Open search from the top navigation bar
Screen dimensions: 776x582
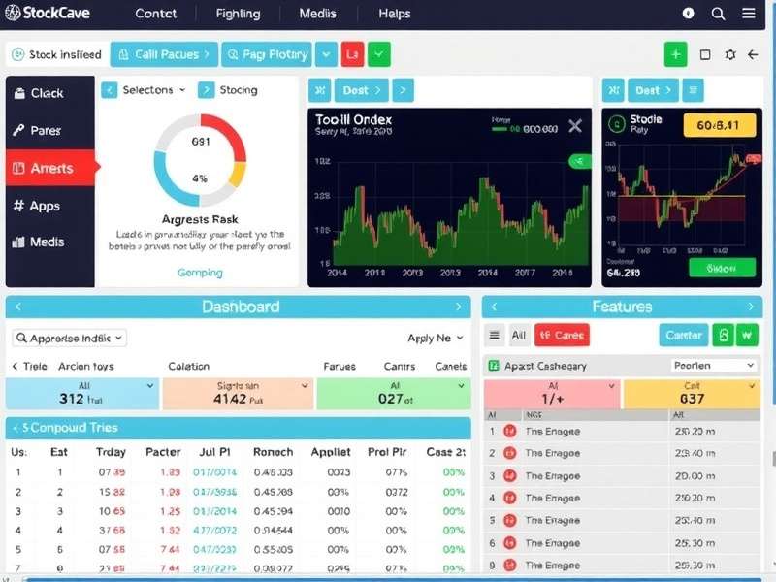pyautogui.click(x=719, y=14)
